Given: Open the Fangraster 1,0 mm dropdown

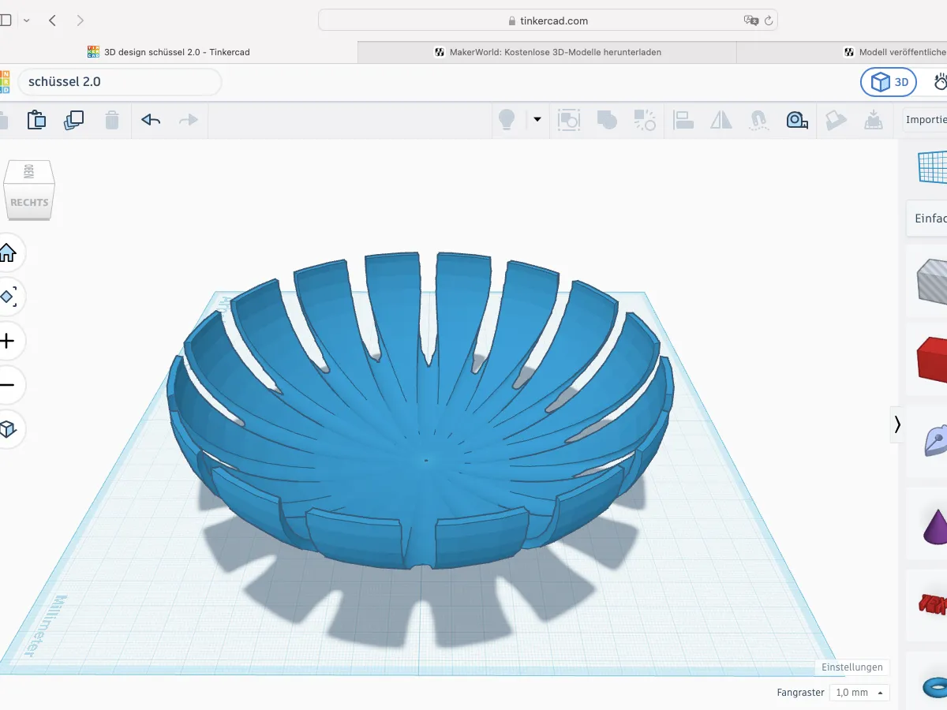Looking at the screenshot, I should 860,693.
